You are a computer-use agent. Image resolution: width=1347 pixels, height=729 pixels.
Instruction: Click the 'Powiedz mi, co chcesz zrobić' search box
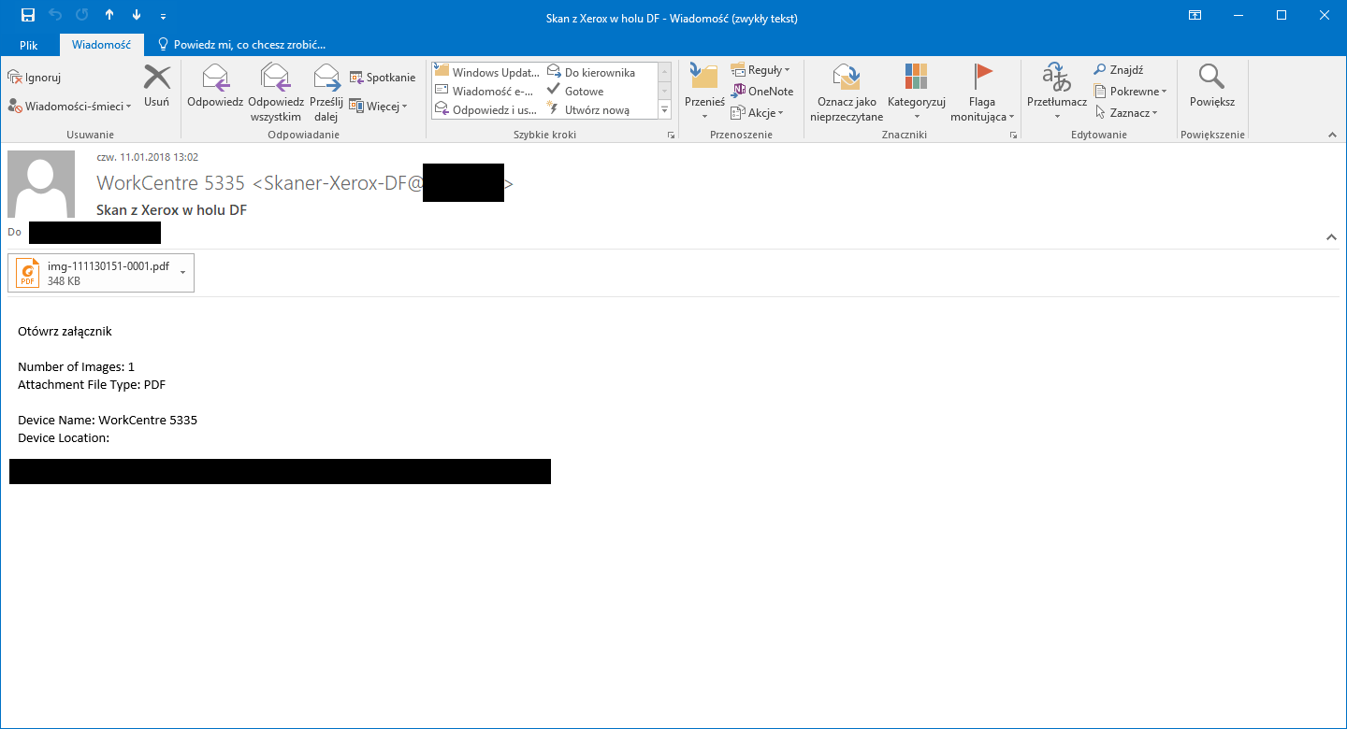[241, 44]
